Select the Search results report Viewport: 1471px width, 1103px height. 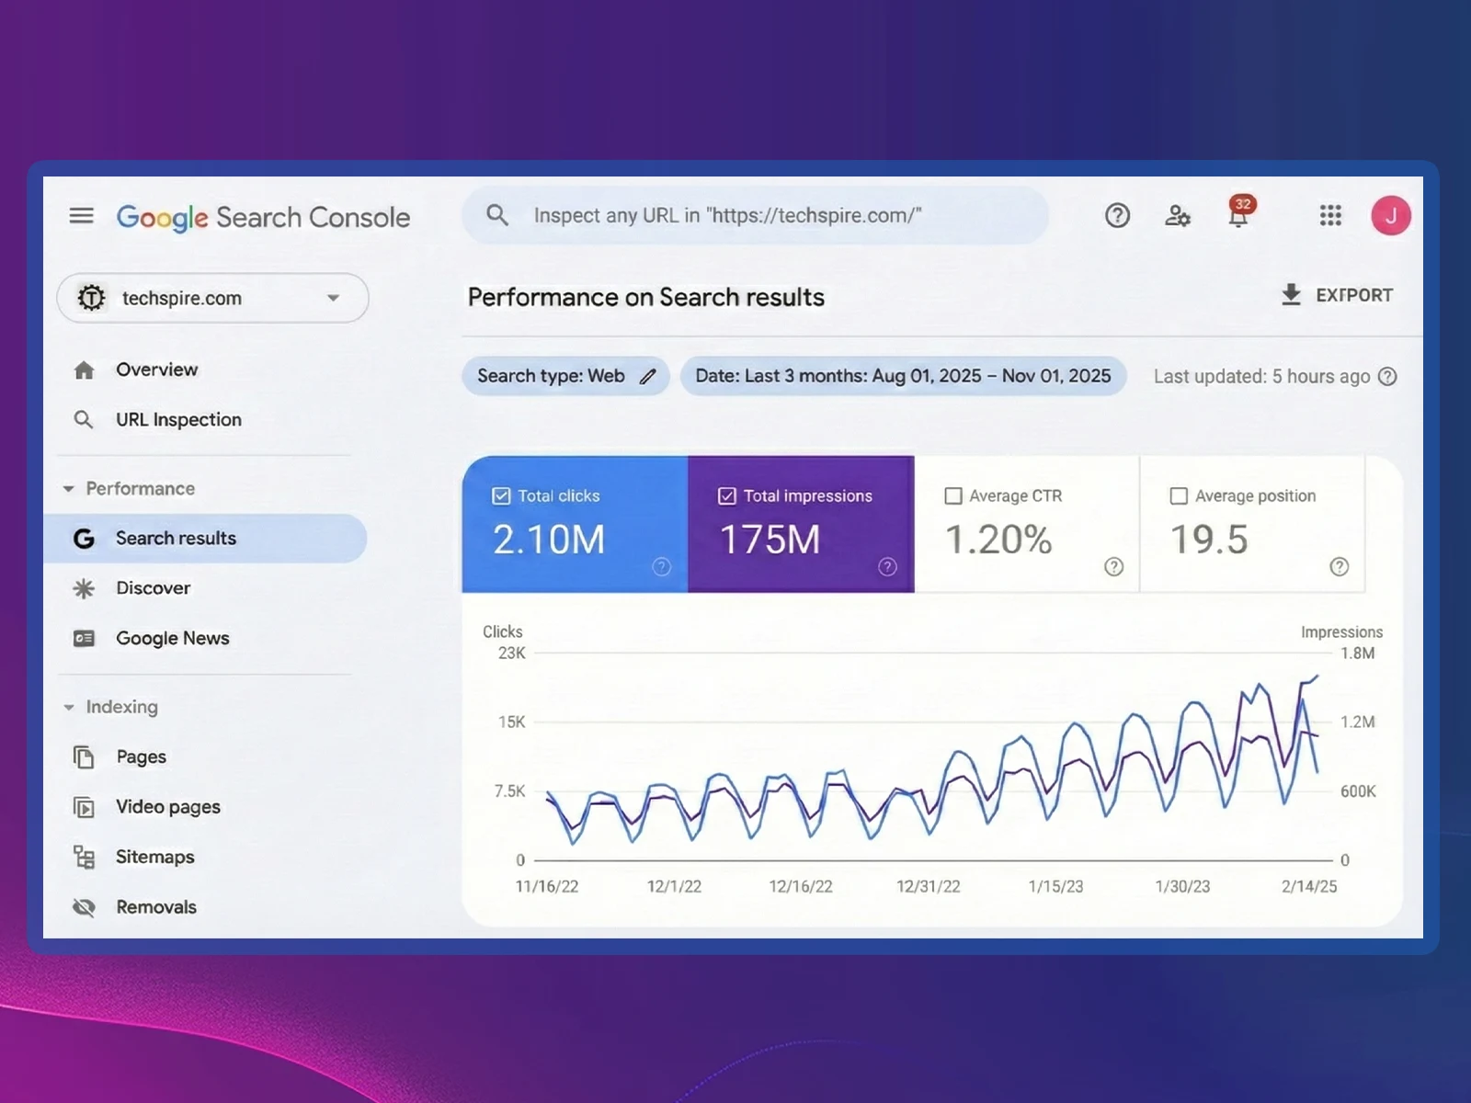coord(176,538)
